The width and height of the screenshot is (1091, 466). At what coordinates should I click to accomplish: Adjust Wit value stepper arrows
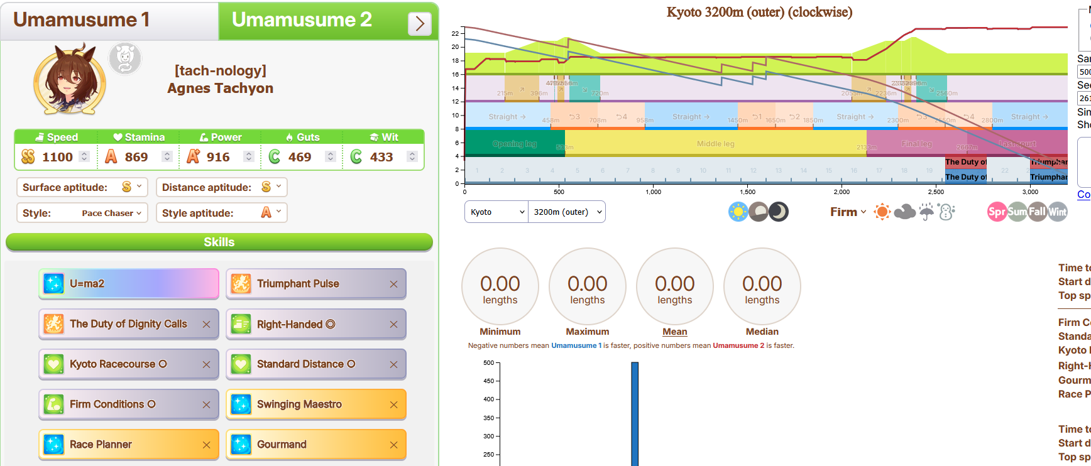[412, 156]
